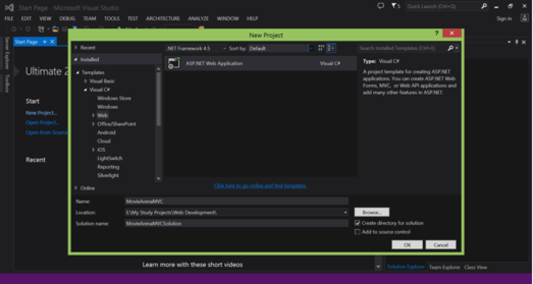Expand the Online section
533x284 pixels.
[76, 188]
